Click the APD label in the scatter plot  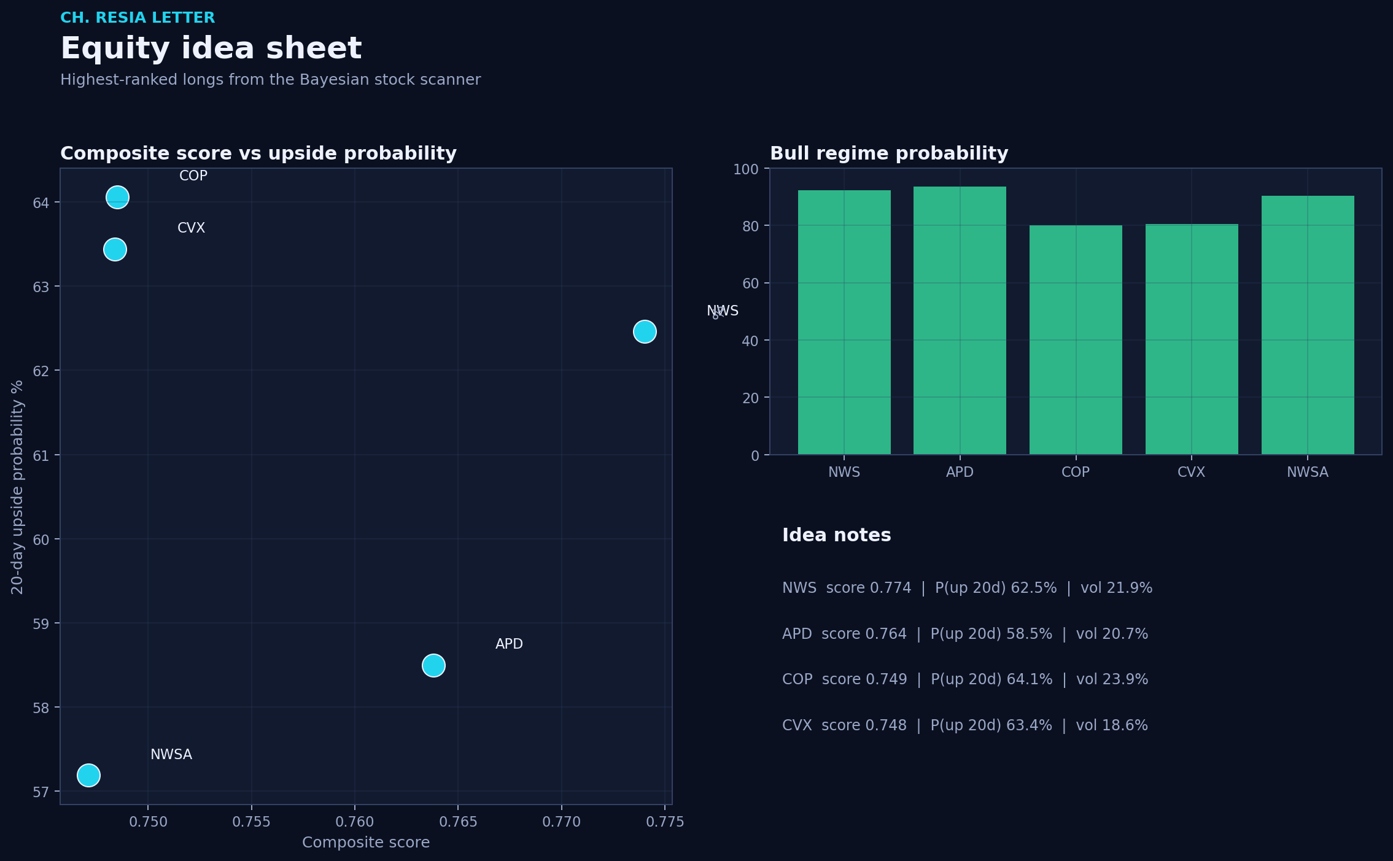(509, 644)
